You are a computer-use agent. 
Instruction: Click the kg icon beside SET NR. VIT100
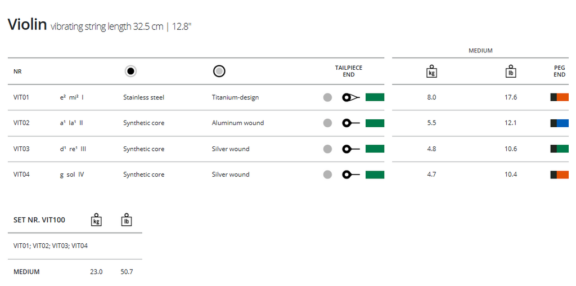pos(96,220)
